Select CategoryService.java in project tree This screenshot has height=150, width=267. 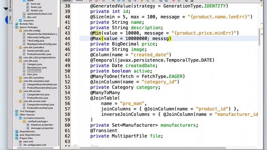(x=38, y=95)
